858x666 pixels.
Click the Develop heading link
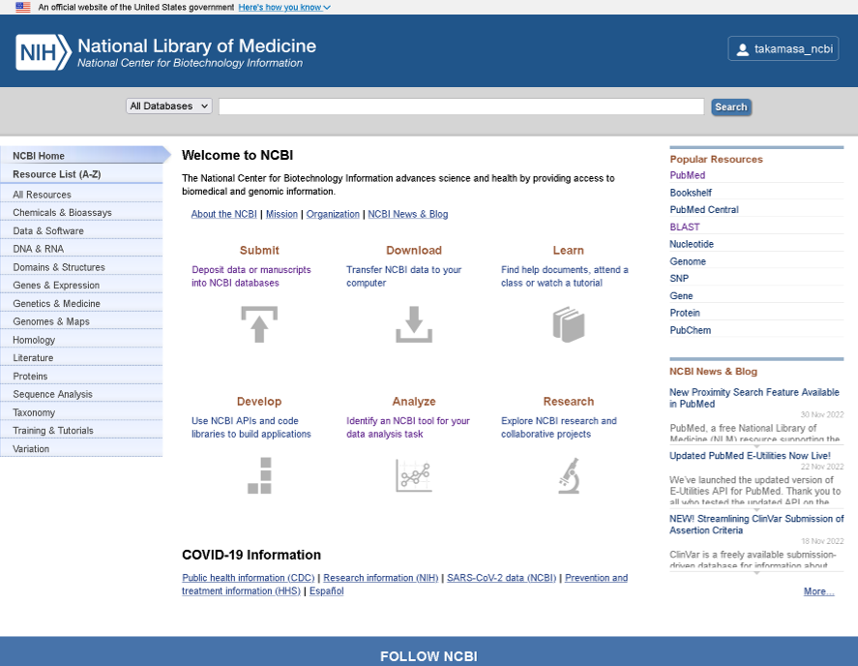click(259, 402)
